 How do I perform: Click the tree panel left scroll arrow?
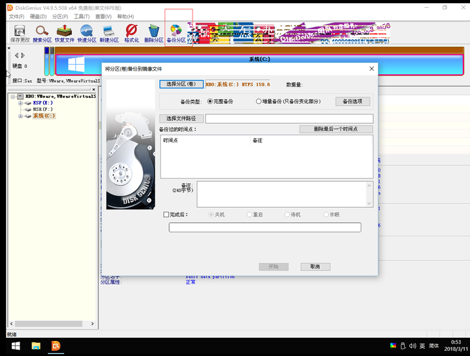pyautogui.click(x=11, y=323)
